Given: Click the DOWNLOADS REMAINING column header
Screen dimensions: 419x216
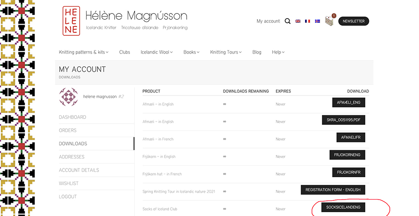Looking at the screenshot, I should click(246, 92).
